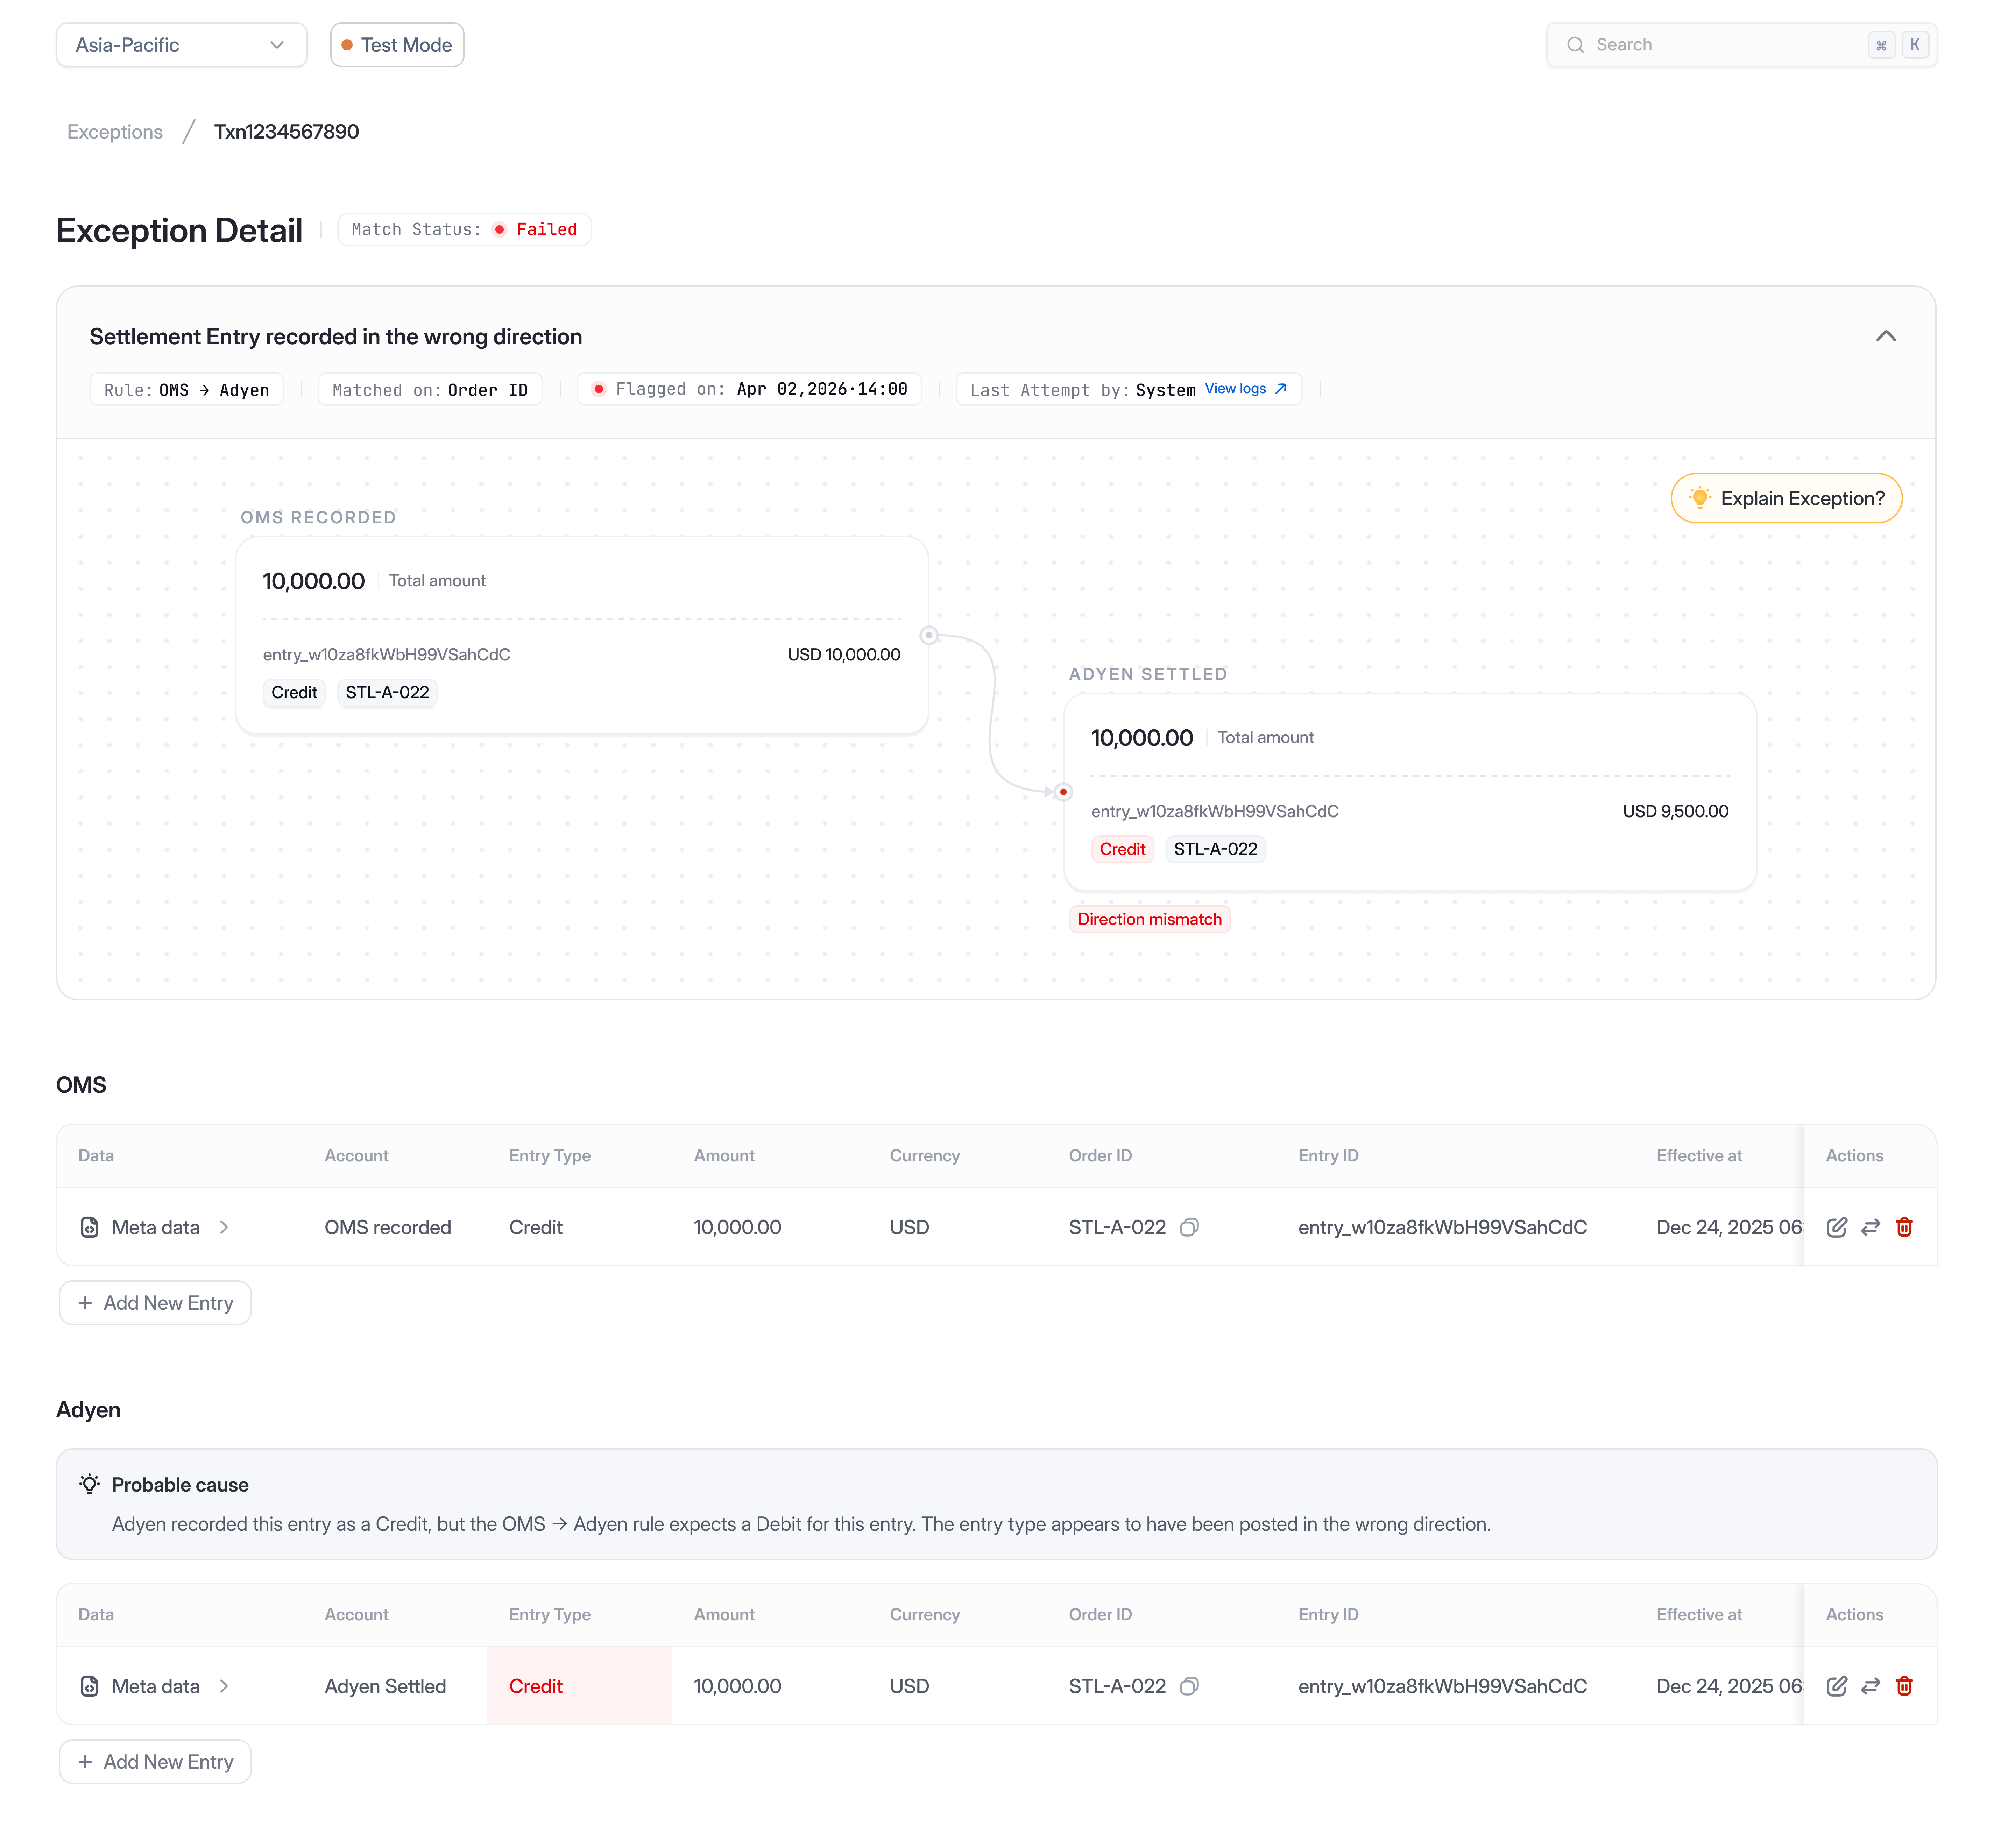1994x1840 pixels.
Task: Click the Adyen table Order ID header
Action: click(x=1100, y=1615)
